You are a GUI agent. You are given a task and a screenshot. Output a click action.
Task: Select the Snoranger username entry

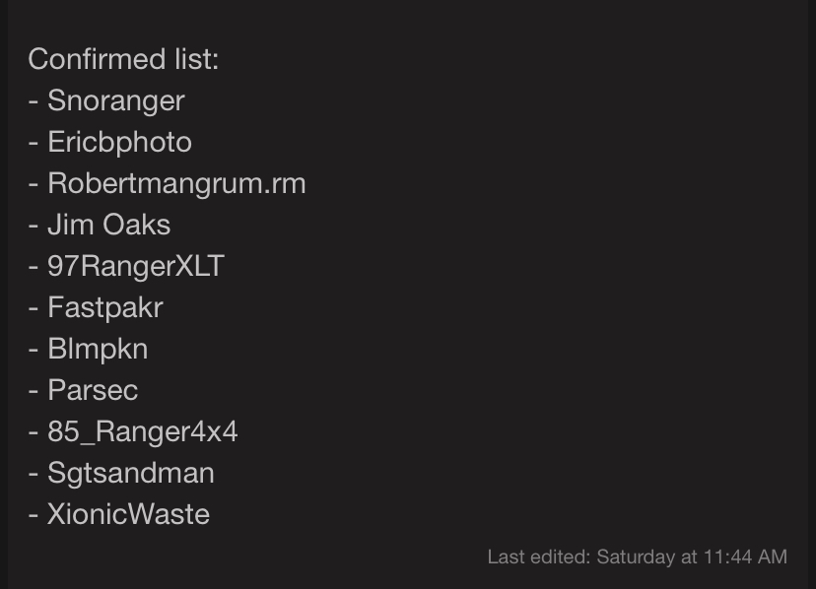tap(116, 100)
